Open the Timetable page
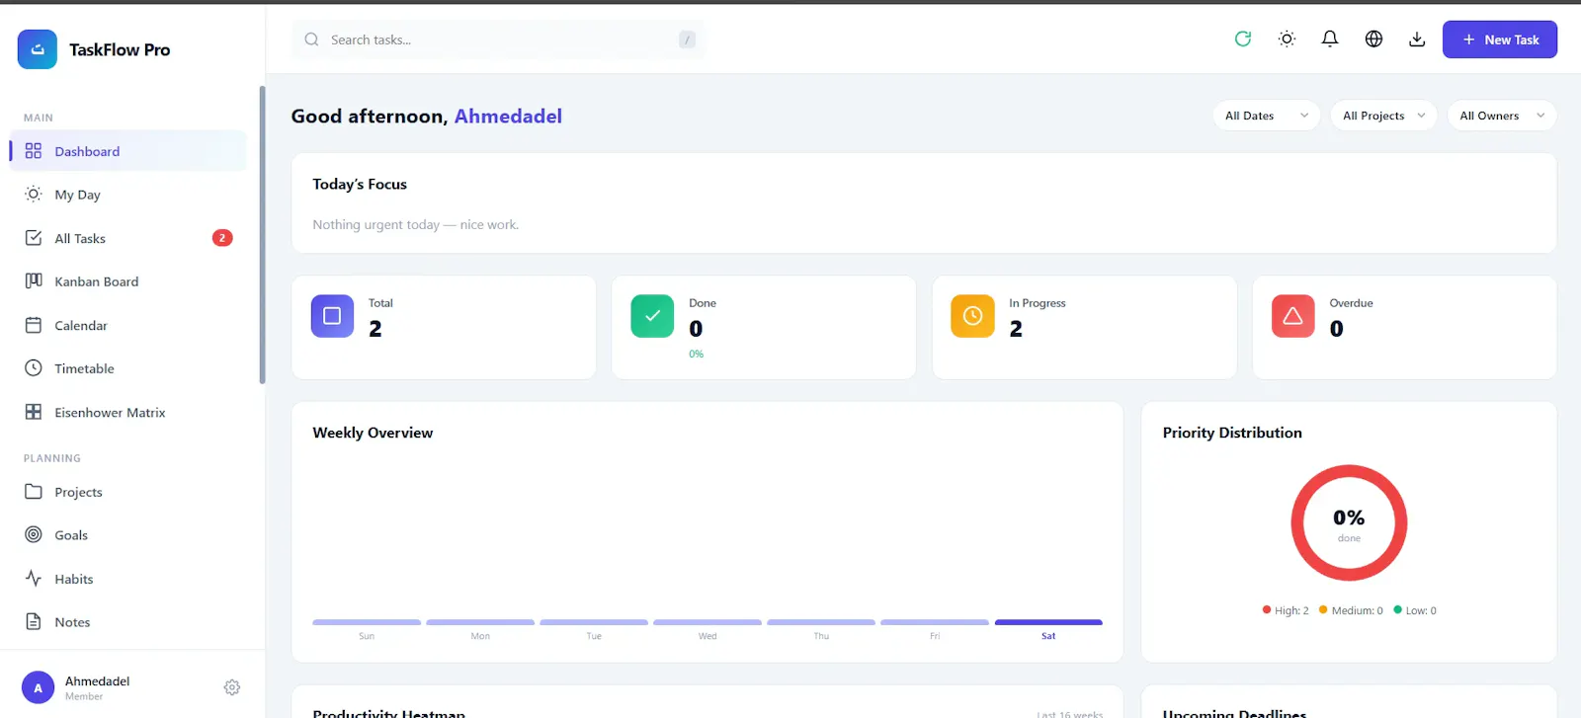 [x=128, y=368]
